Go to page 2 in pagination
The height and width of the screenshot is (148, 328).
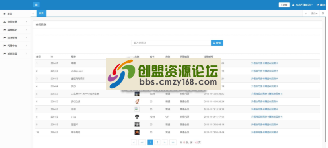tap(157, 142)
